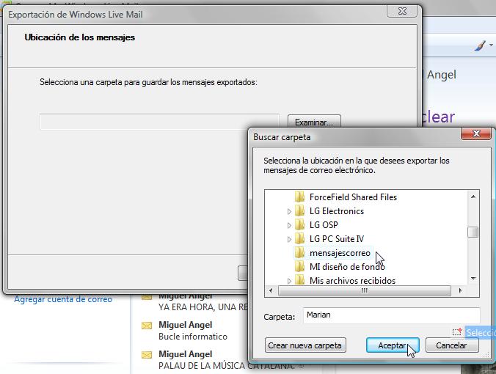The width and height of the screenshot is (496, 374).
Task: Click the envelope icon beside Bucle informatico
Action: pos(147,326)
